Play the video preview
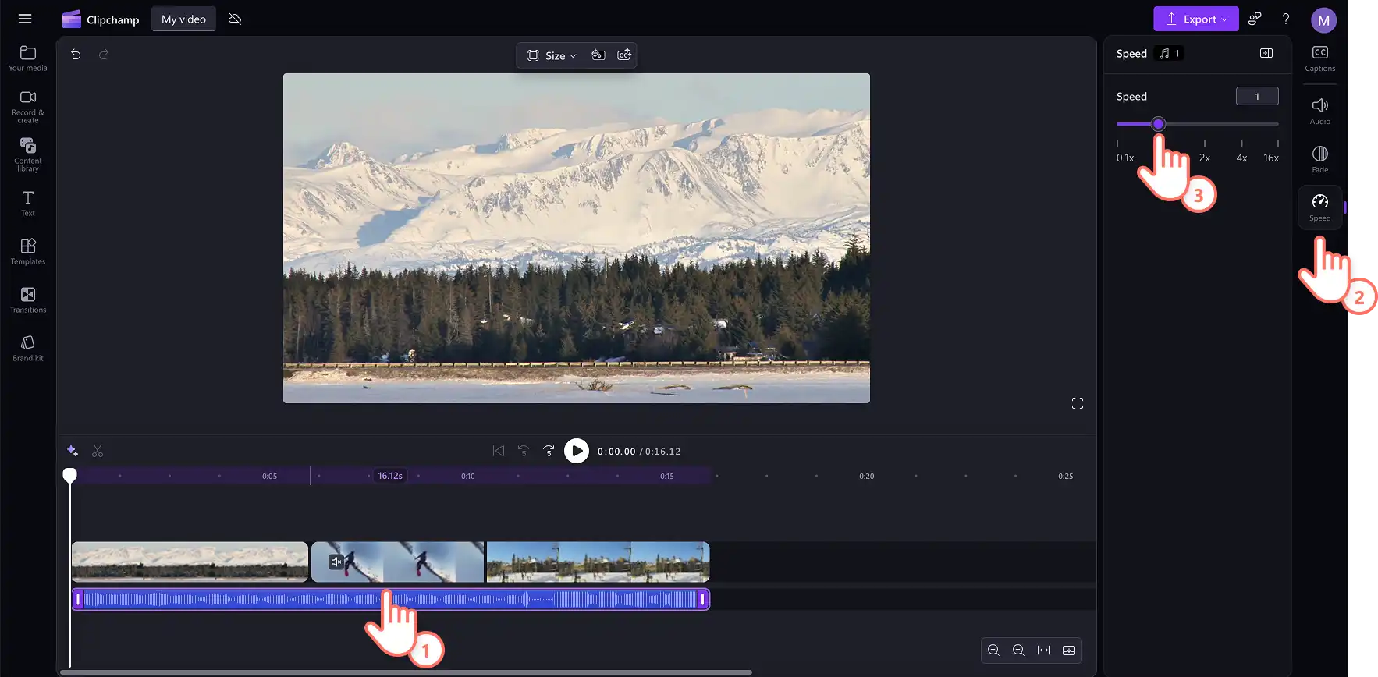1378x677 pixels. [577, 451]
